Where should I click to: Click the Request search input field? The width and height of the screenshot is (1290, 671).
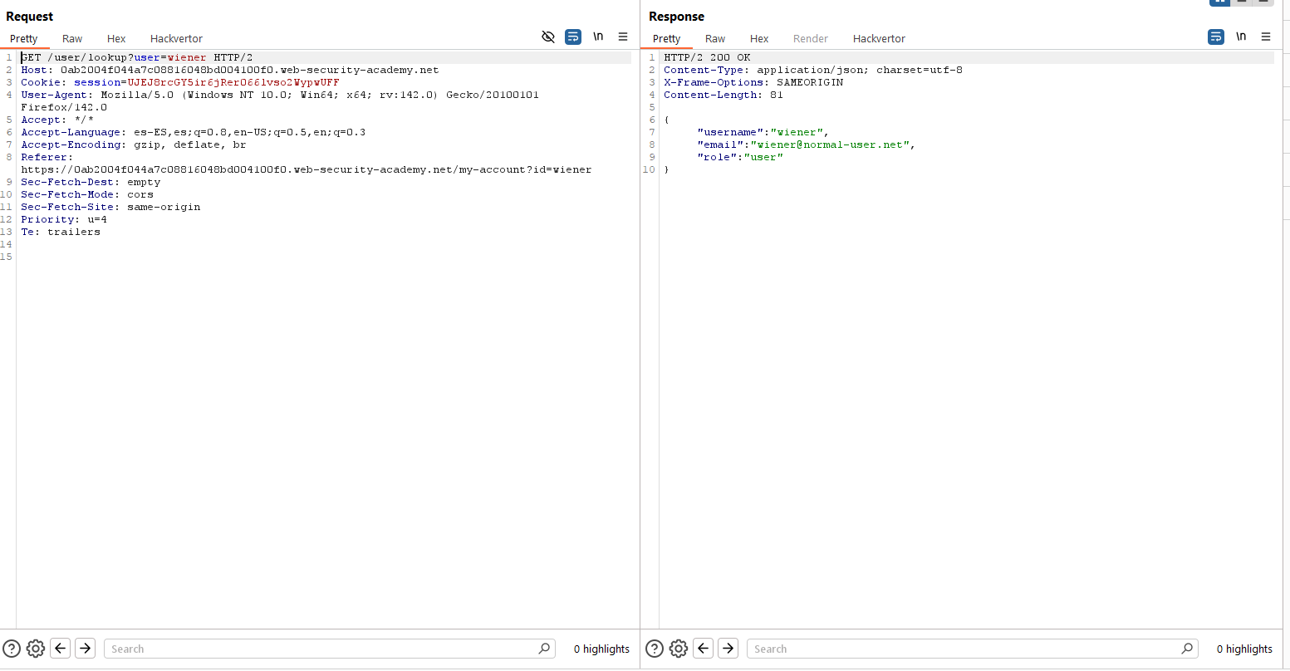tap(320, 649)
